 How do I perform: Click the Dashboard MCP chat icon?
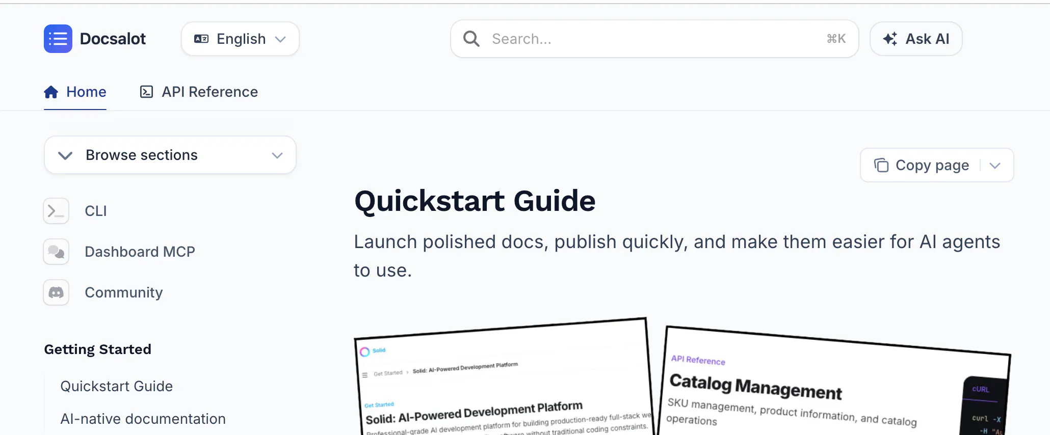pyautogui.click(x=56, y=252)
